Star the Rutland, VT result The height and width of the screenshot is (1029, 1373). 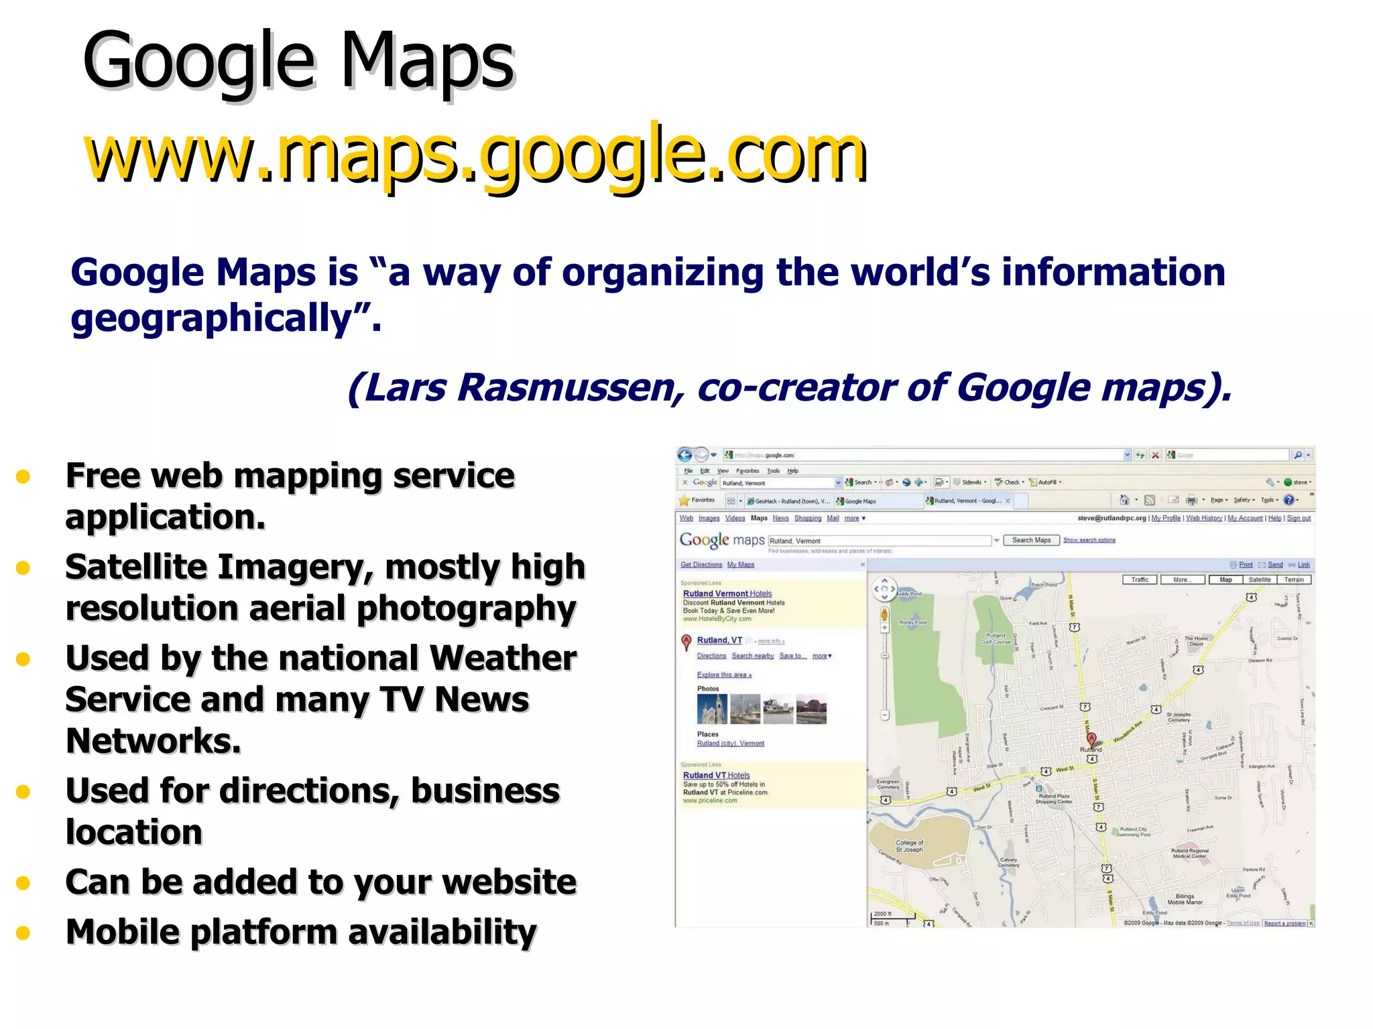(748, 640)
